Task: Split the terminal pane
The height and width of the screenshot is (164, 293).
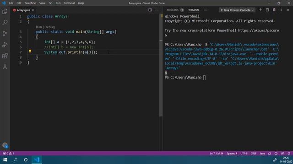Action: click(x=267, y=10)
